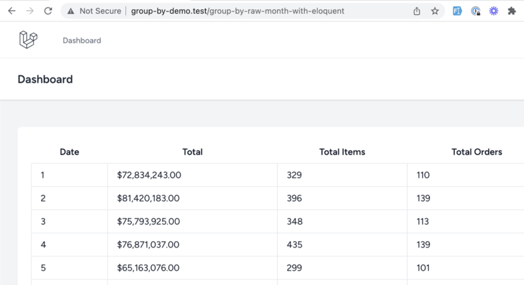Click the browser forward arrow
This screenshot has height=285, width=524.
pyautogui.click(x=30, y=11)
